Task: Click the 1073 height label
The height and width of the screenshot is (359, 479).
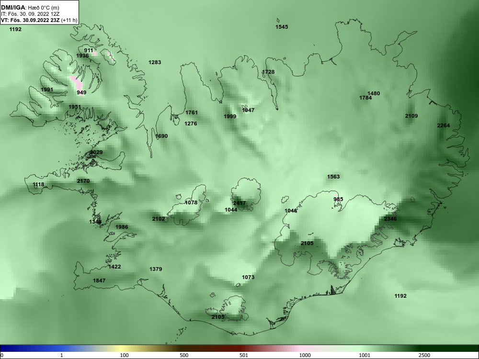Action: pos(248,277)
